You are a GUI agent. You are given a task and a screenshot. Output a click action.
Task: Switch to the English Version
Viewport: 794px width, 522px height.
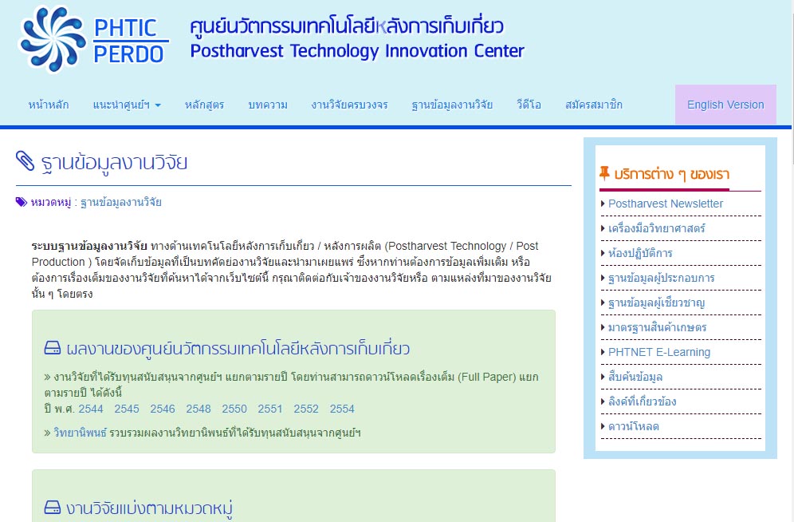click(x=725, y=105)
